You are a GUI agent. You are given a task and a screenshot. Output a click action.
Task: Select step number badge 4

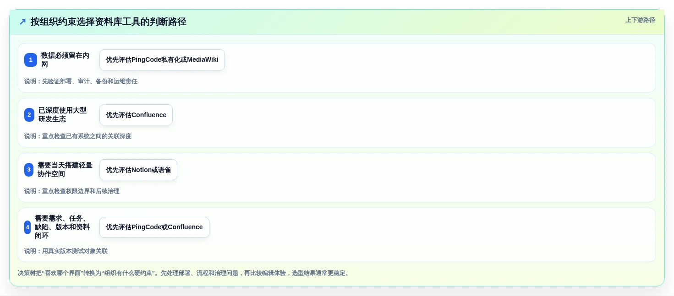coord(27,227)
